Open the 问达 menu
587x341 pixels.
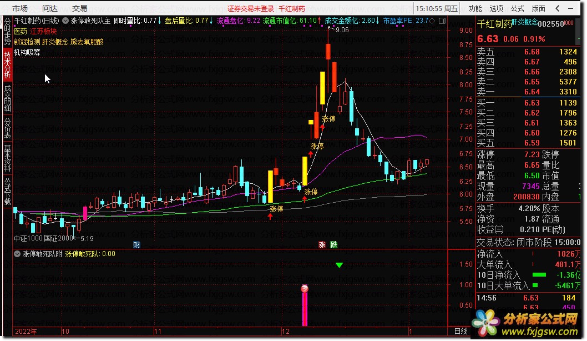point(50,8)
